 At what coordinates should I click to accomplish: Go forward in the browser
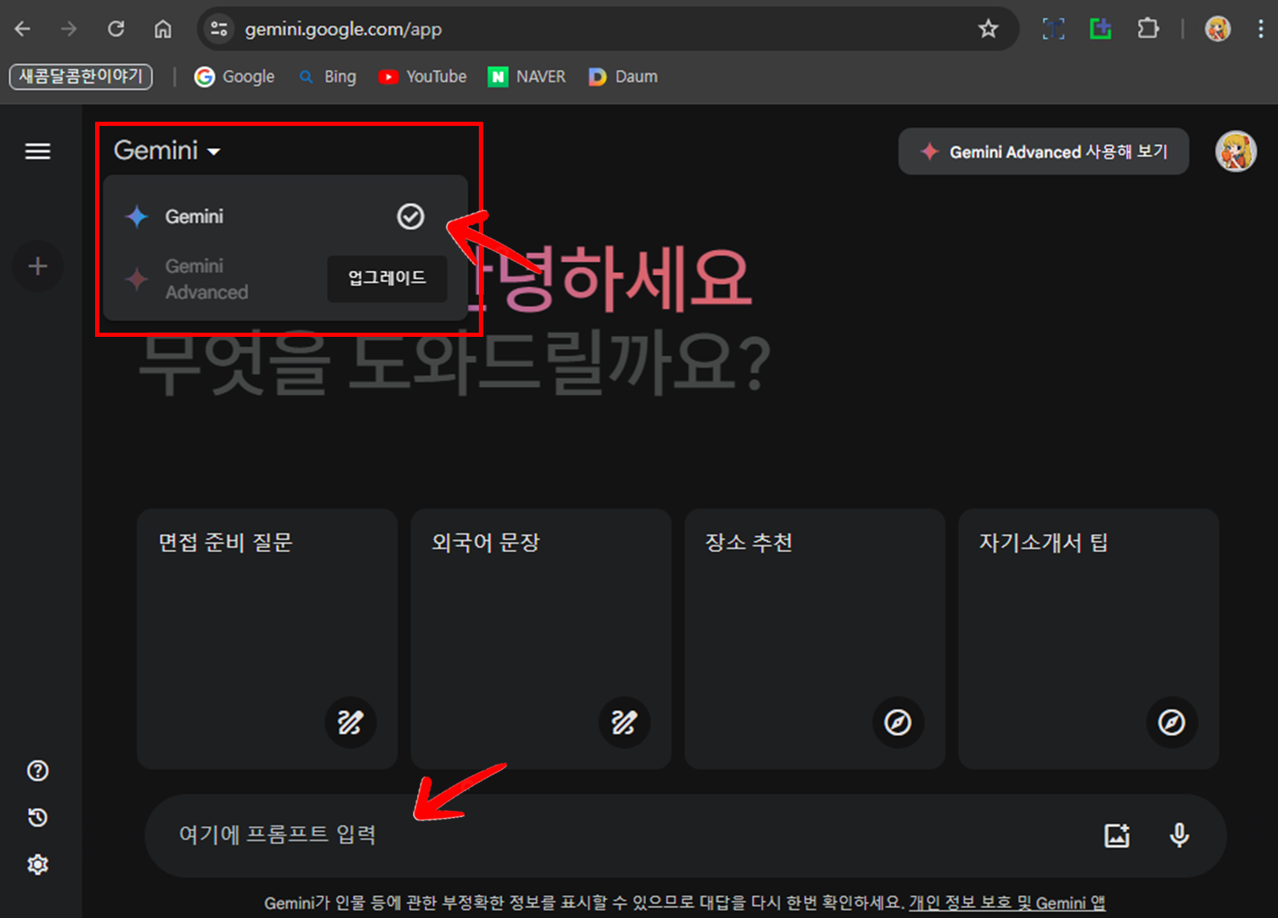68,29
